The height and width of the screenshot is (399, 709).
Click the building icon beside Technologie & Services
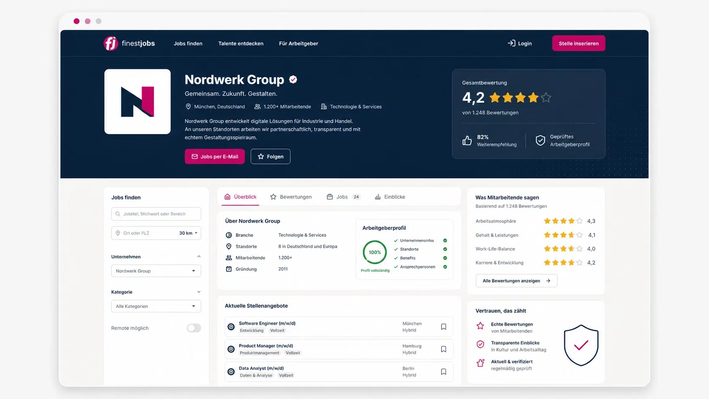(x=324, y=106)
